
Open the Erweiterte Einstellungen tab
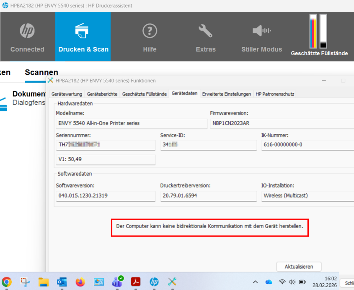point(227,94)
